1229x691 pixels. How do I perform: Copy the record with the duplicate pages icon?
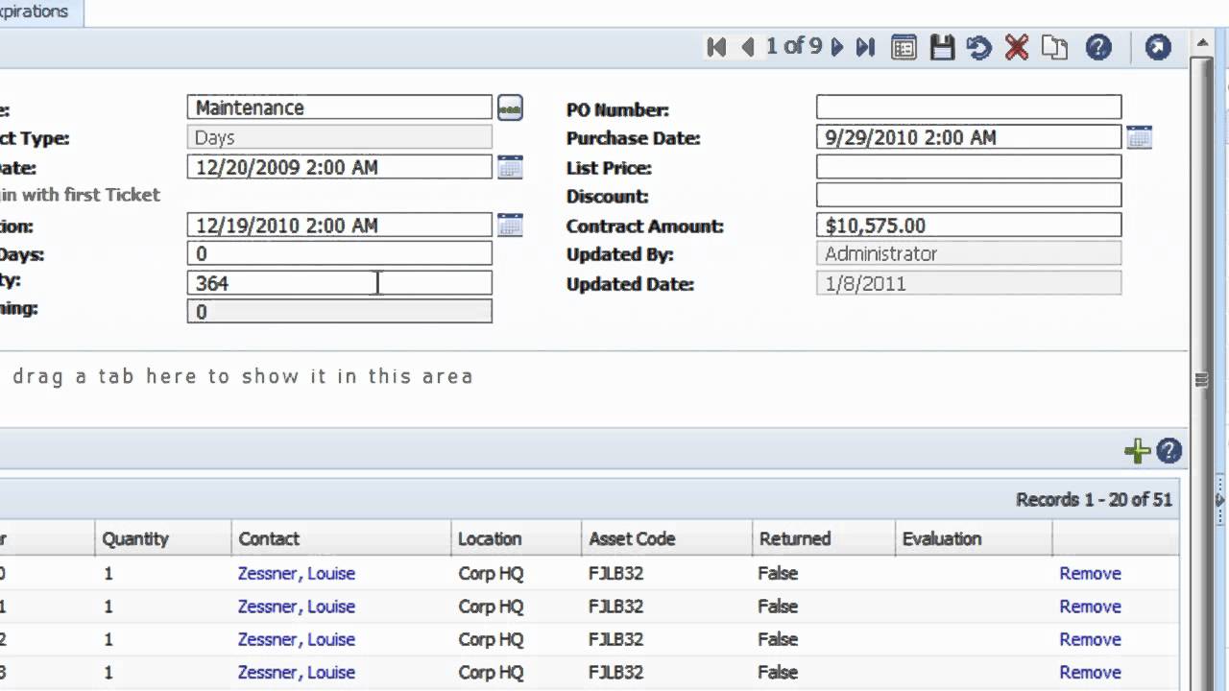pos(1055,47)
